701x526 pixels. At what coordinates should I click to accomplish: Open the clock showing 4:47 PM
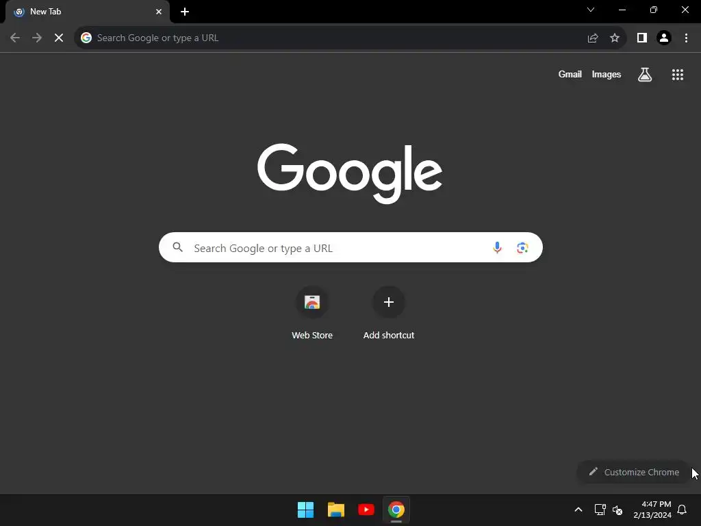[652, 510]
